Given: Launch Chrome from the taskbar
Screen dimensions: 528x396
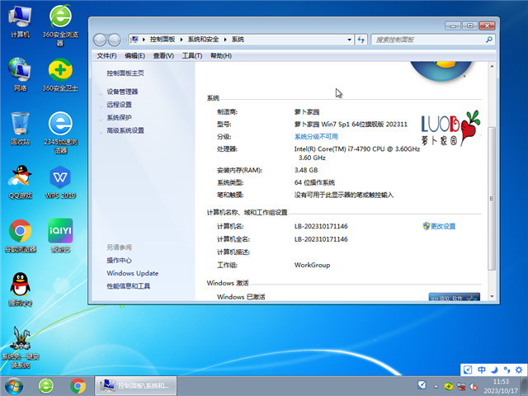Looking at the screenshot, I should click(78, 386).
